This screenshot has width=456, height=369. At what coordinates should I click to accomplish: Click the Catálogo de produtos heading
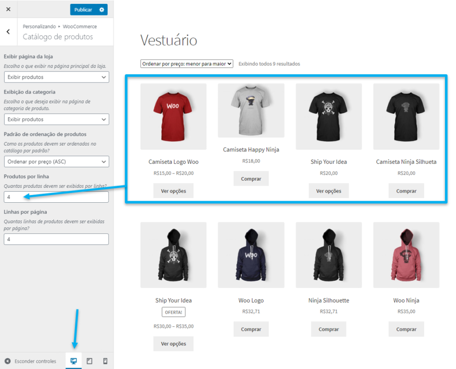tap(58, 37)
